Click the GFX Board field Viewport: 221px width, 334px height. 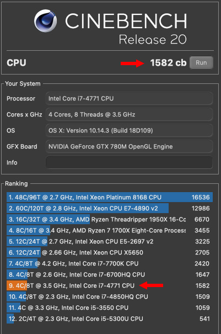pyautogui.click(x=129, y=146)
